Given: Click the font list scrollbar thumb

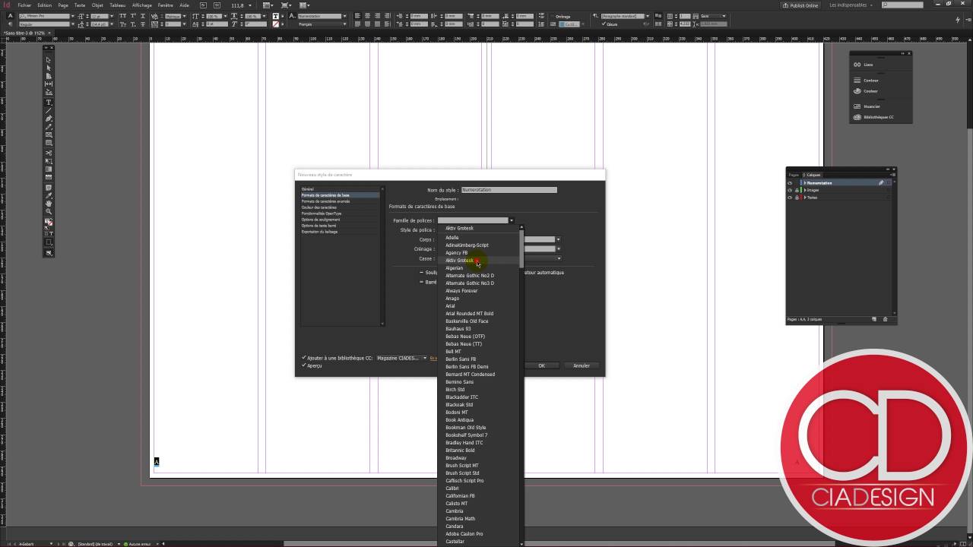Looking at the screenshot, I should coord(521,248).
